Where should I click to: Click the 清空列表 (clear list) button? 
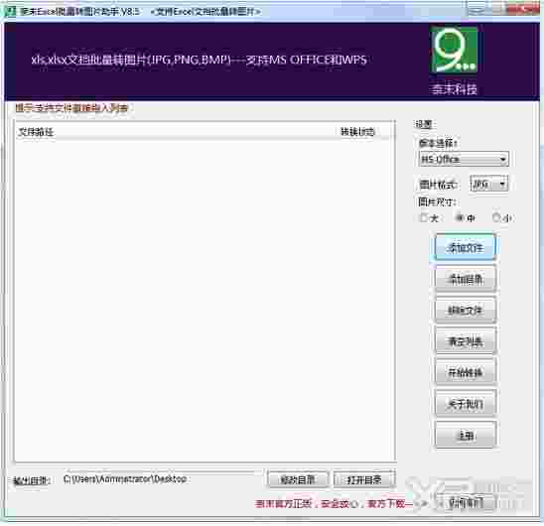coord(466,341)
